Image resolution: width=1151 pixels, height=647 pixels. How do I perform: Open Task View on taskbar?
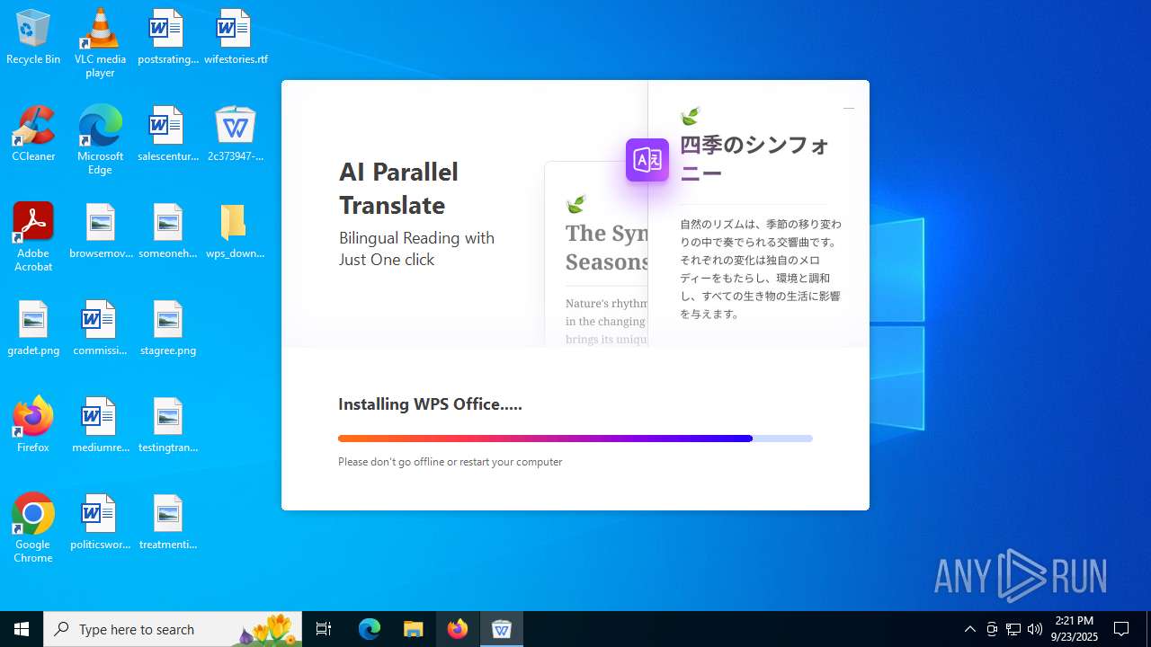coord(324,629)
